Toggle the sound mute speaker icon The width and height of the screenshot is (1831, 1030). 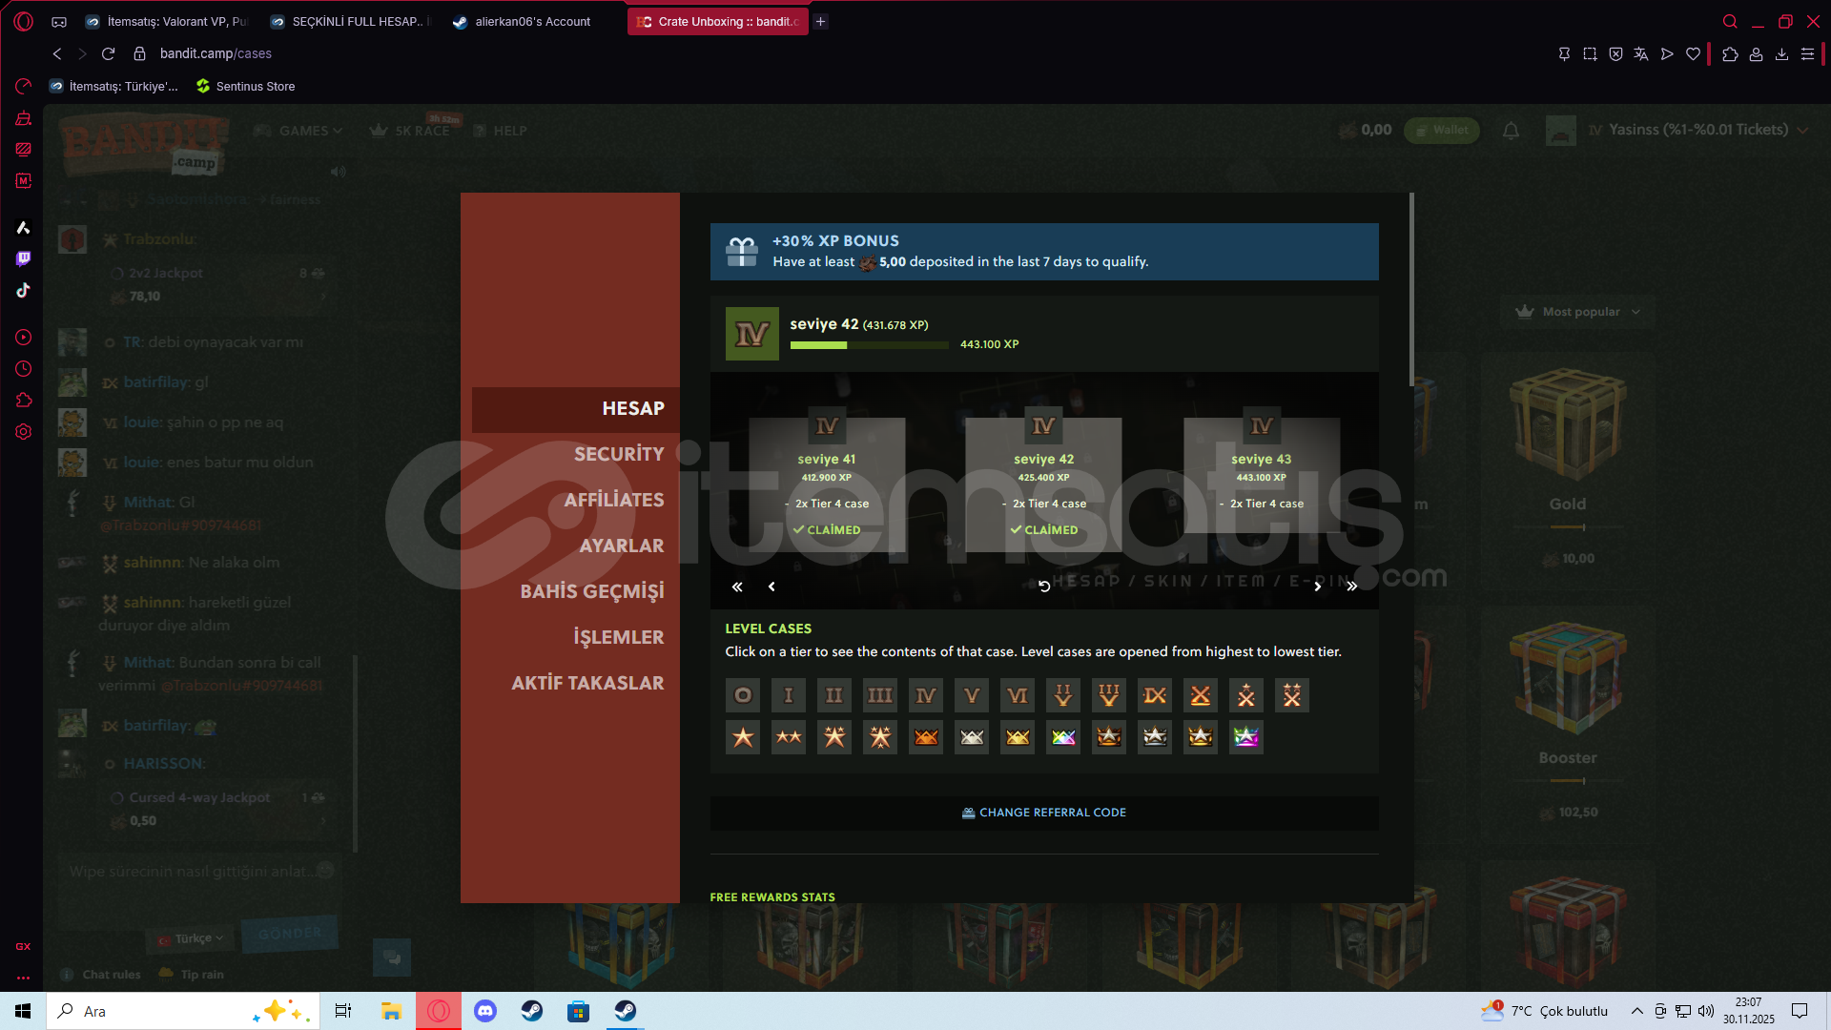point(339,172)
